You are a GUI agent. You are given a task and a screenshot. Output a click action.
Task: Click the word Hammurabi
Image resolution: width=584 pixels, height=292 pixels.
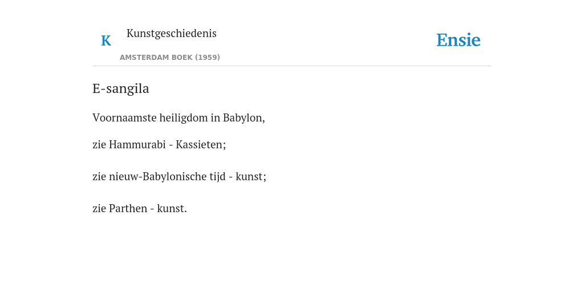click(137, 144)
